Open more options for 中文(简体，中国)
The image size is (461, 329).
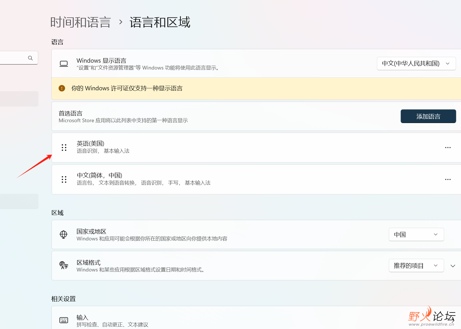448,179
